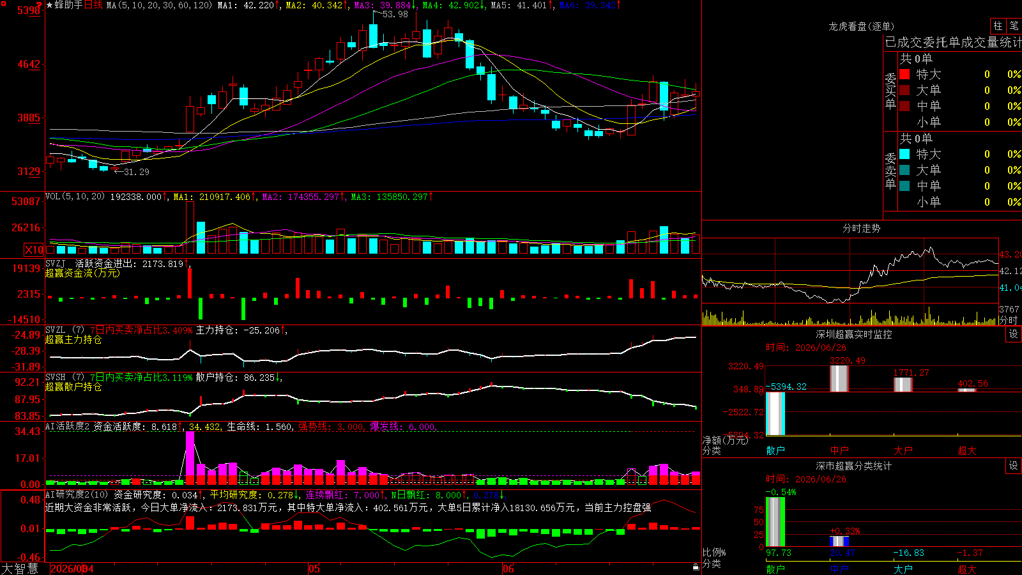Image resolution: width=1022 pixels, height=575 pixels.
Task: Click the -5394.32 散户 bar in 深圳超赢实时监控
Action: [775, 413]
